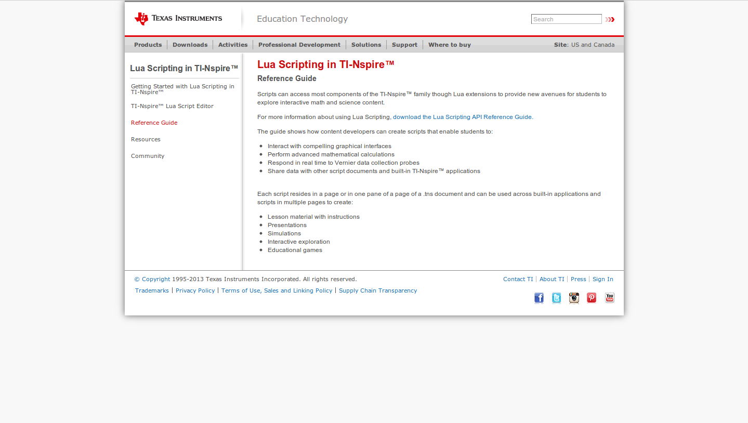Open the YouTube icon in footer

609,298
